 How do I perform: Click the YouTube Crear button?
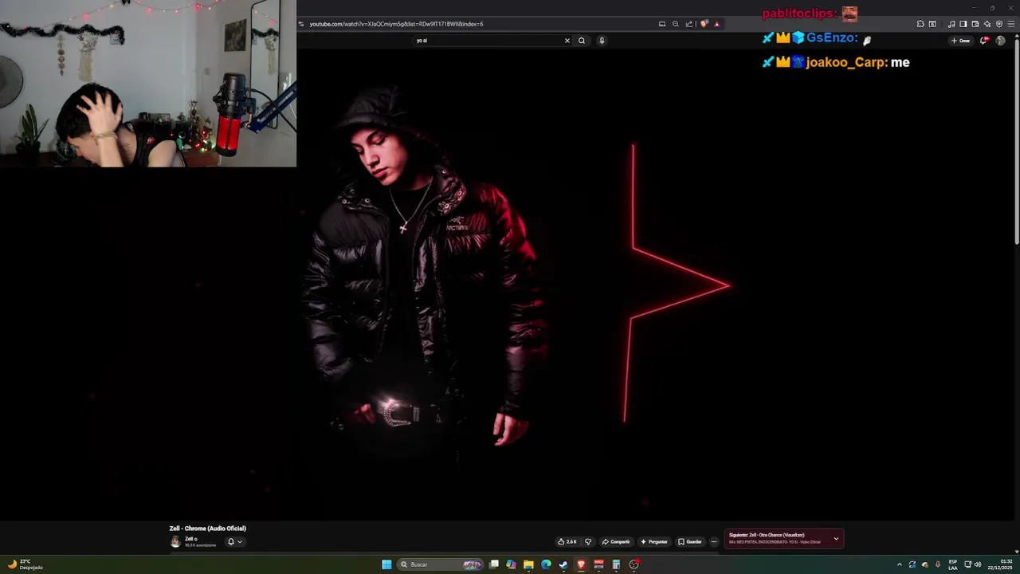pos(960,41)
